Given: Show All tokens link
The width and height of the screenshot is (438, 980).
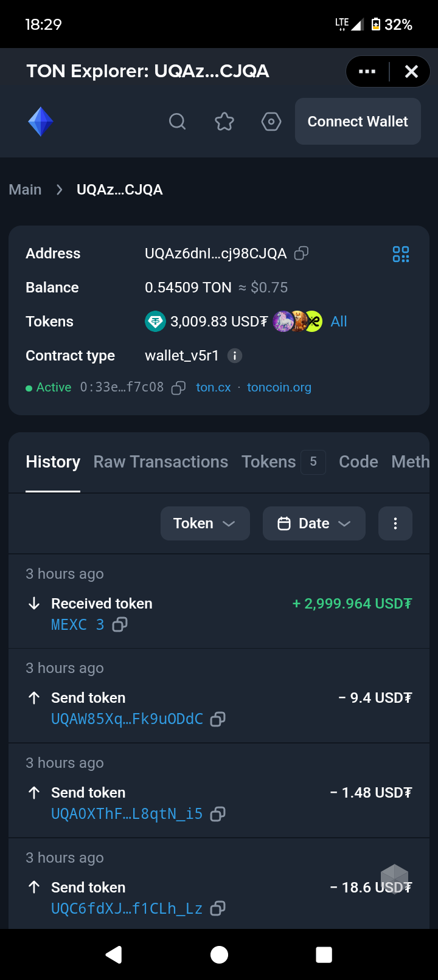Looking at the screenshot, I should point(339,322).
